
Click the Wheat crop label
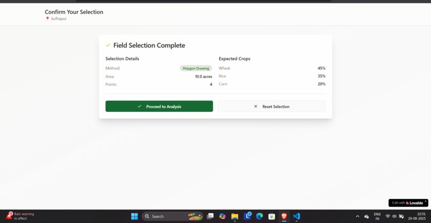pyautogui.click(x=225, y=68)
